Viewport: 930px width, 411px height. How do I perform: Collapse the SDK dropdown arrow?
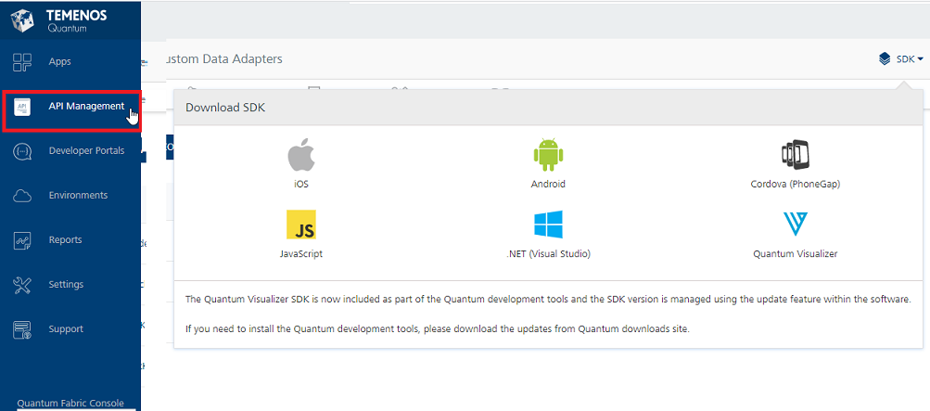tap(920, 59)
